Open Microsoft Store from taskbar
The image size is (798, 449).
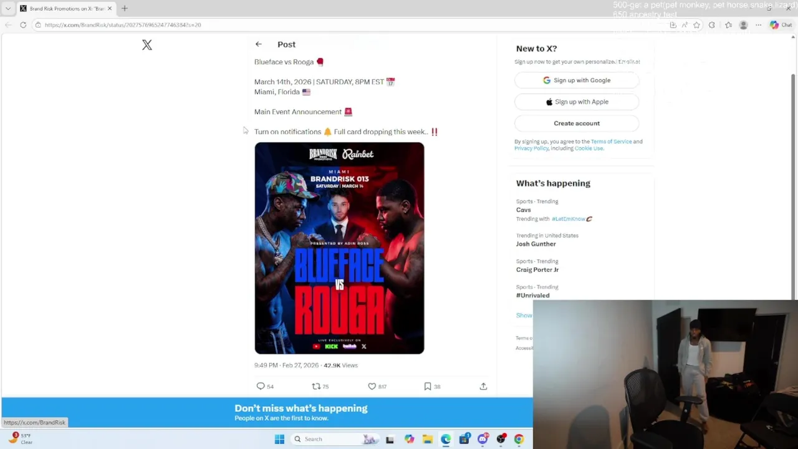pyautogui.click(x=464, y=439)
